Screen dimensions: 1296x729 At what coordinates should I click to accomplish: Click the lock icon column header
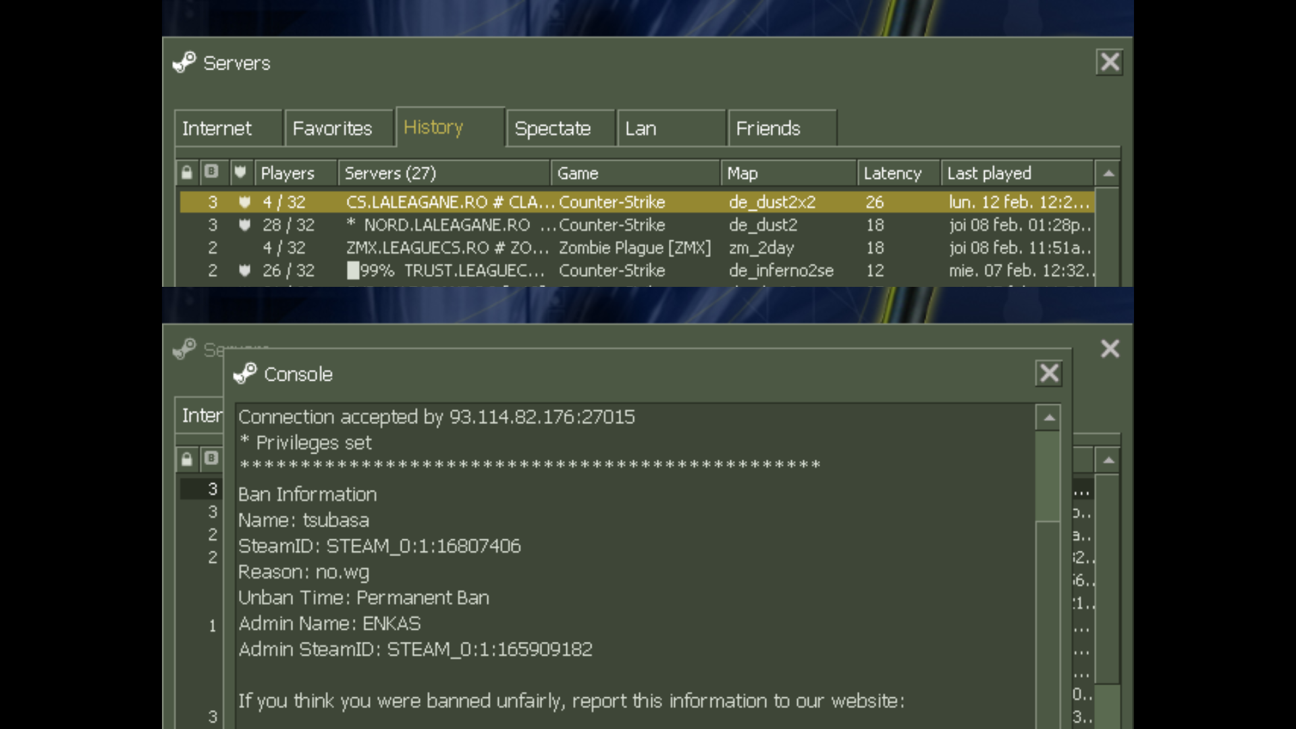(x=187, y=173)
